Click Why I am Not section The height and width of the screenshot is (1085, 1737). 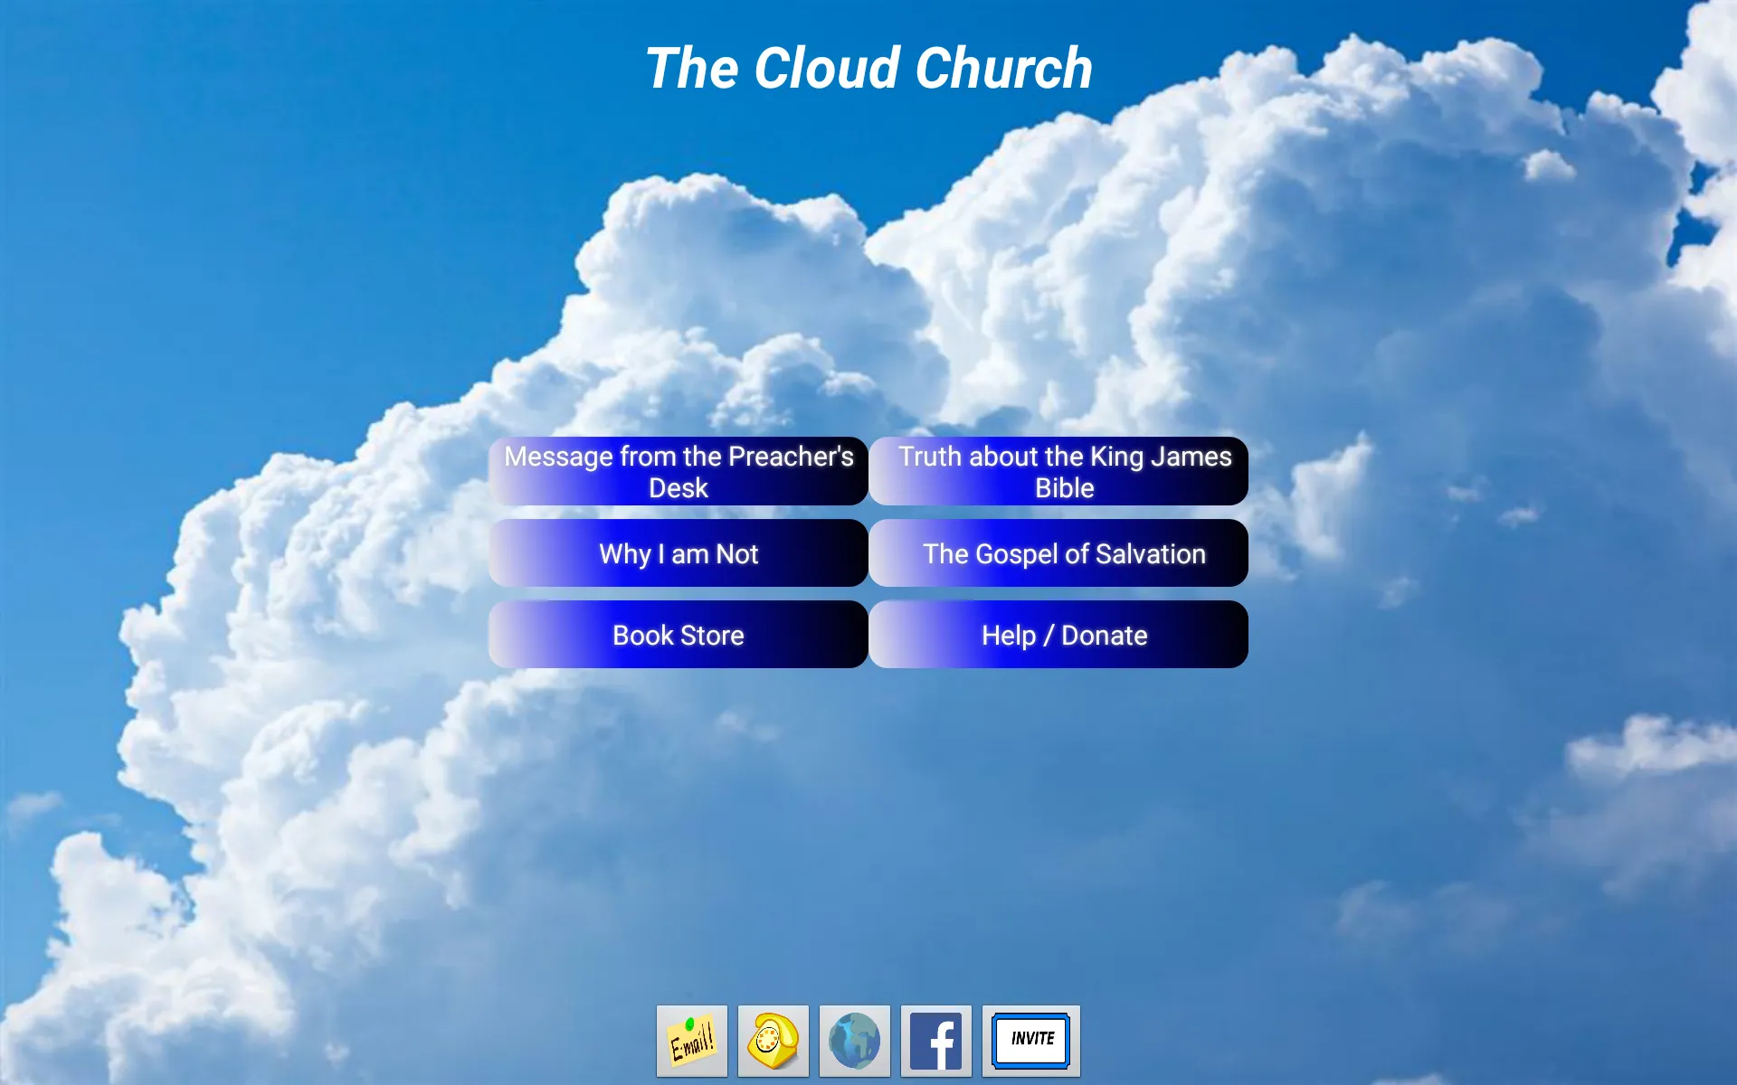tap(677, 553)
